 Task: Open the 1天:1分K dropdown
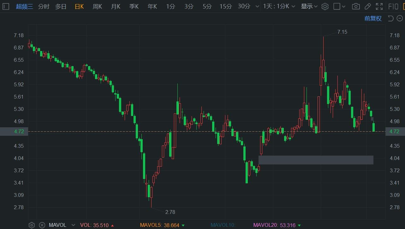tap(279, 6)
